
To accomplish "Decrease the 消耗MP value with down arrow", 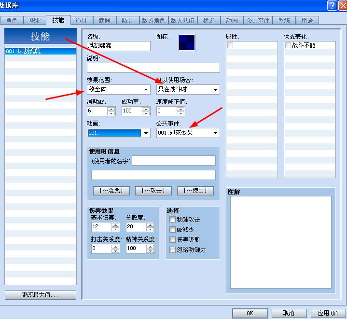I will (111, 113).
